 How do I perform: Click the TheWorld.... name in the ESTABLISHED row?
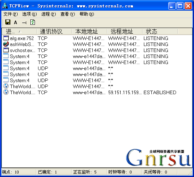23,92
